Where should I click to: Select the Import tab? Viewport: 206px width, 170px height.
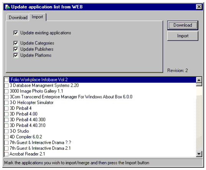tap(38, 17)
